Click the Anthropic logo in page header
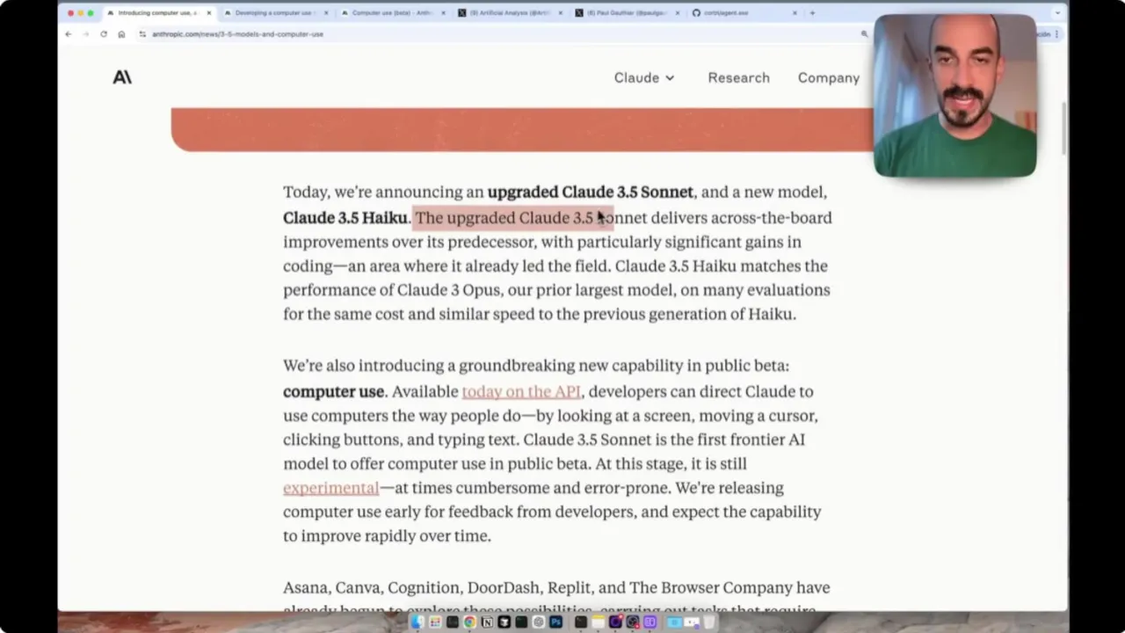1125x633 pixels. (x=122, y=77)
